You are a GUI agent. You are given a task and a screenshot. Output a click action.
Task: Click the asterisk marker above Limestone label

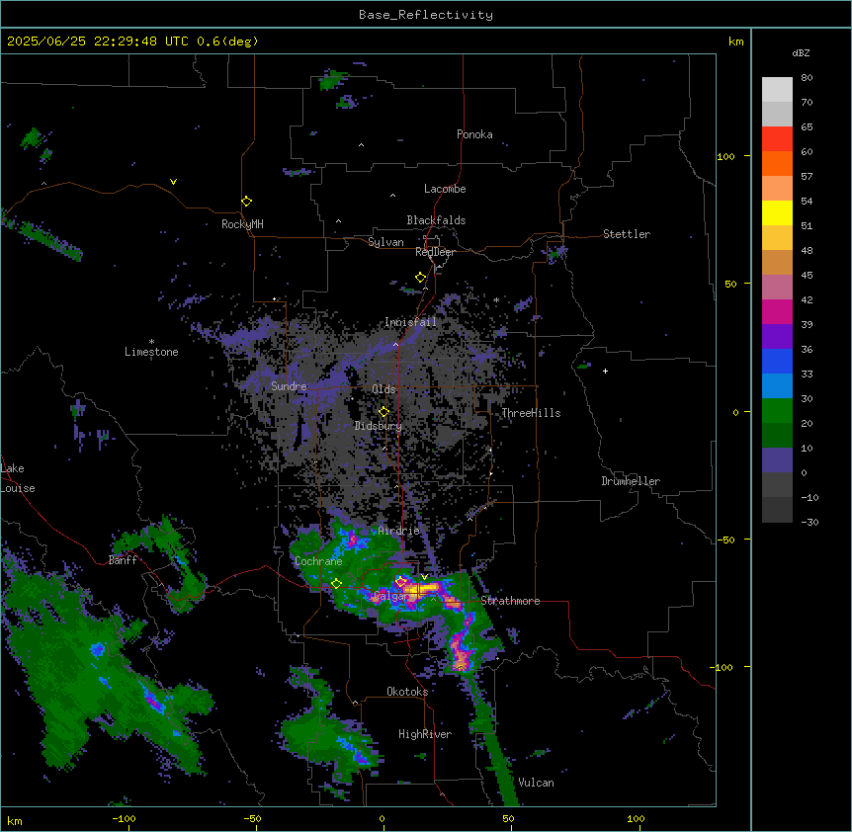(x=151, y=342)
